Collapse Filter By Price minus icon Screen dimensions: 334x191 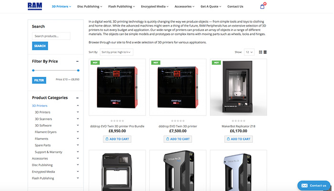pyautogui.click(x=77, y=62)
